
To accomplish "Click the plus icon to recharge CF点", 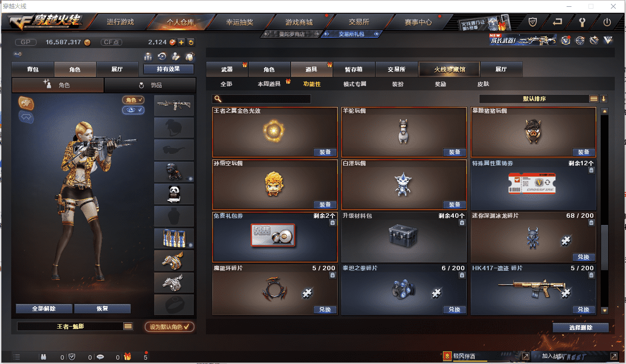I will pos(181,42).
